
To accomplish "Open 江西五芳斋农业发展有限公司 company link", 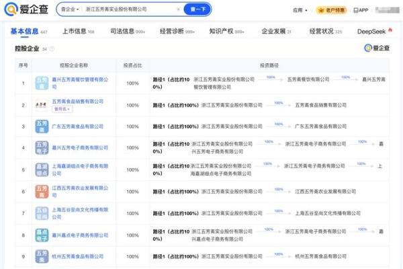I will [80, 192].
